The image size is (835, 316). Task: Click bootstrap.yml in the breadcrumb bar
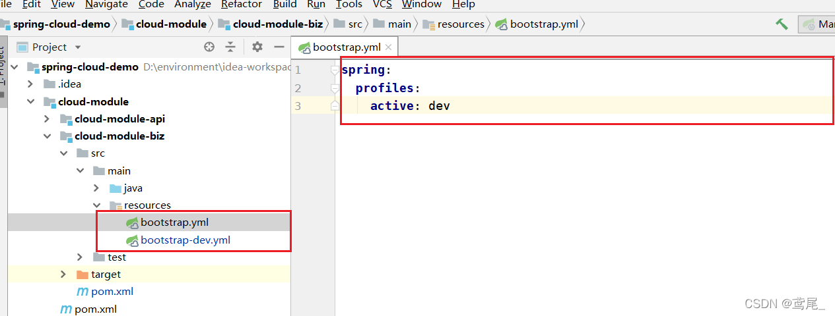(545, 24)
